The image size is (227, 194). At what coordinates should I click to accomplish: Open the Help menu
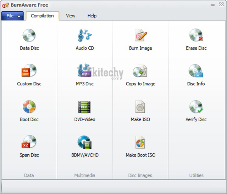click(x=92, y=16)
